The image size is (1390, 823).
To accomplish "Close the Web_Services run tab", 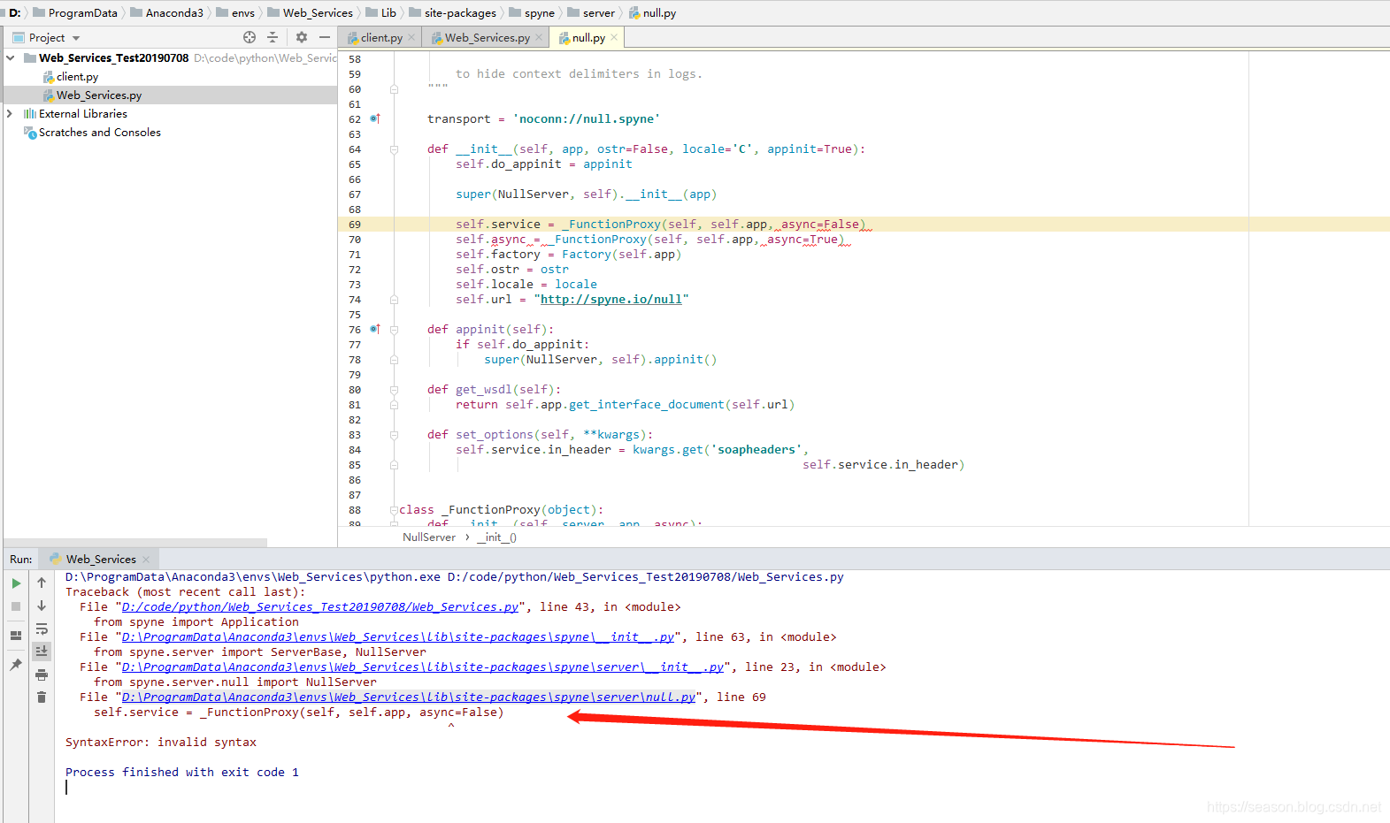I will (x=146, y=559).
